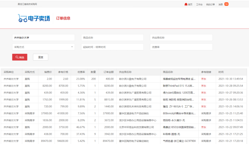249x144 pixels.
Task: Expand the 采购方式 dropdown
Action: 44,47
